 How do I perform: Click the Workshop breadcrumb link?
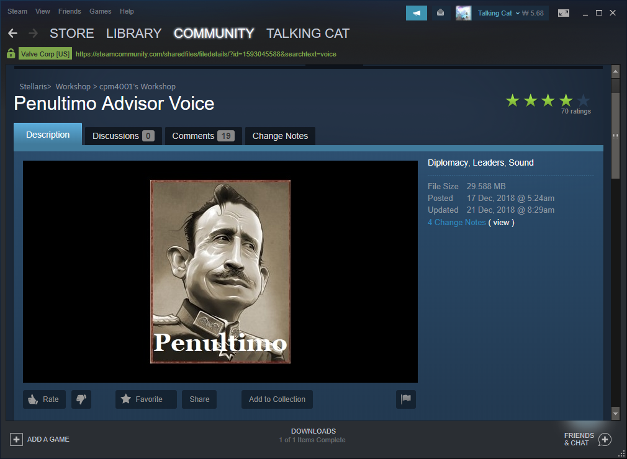[73, 86]
